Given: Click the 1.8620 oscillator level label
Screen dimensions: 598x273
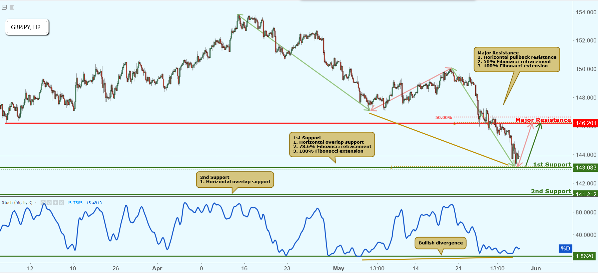Looking at the screenshot, I should (x=585, y=256).
